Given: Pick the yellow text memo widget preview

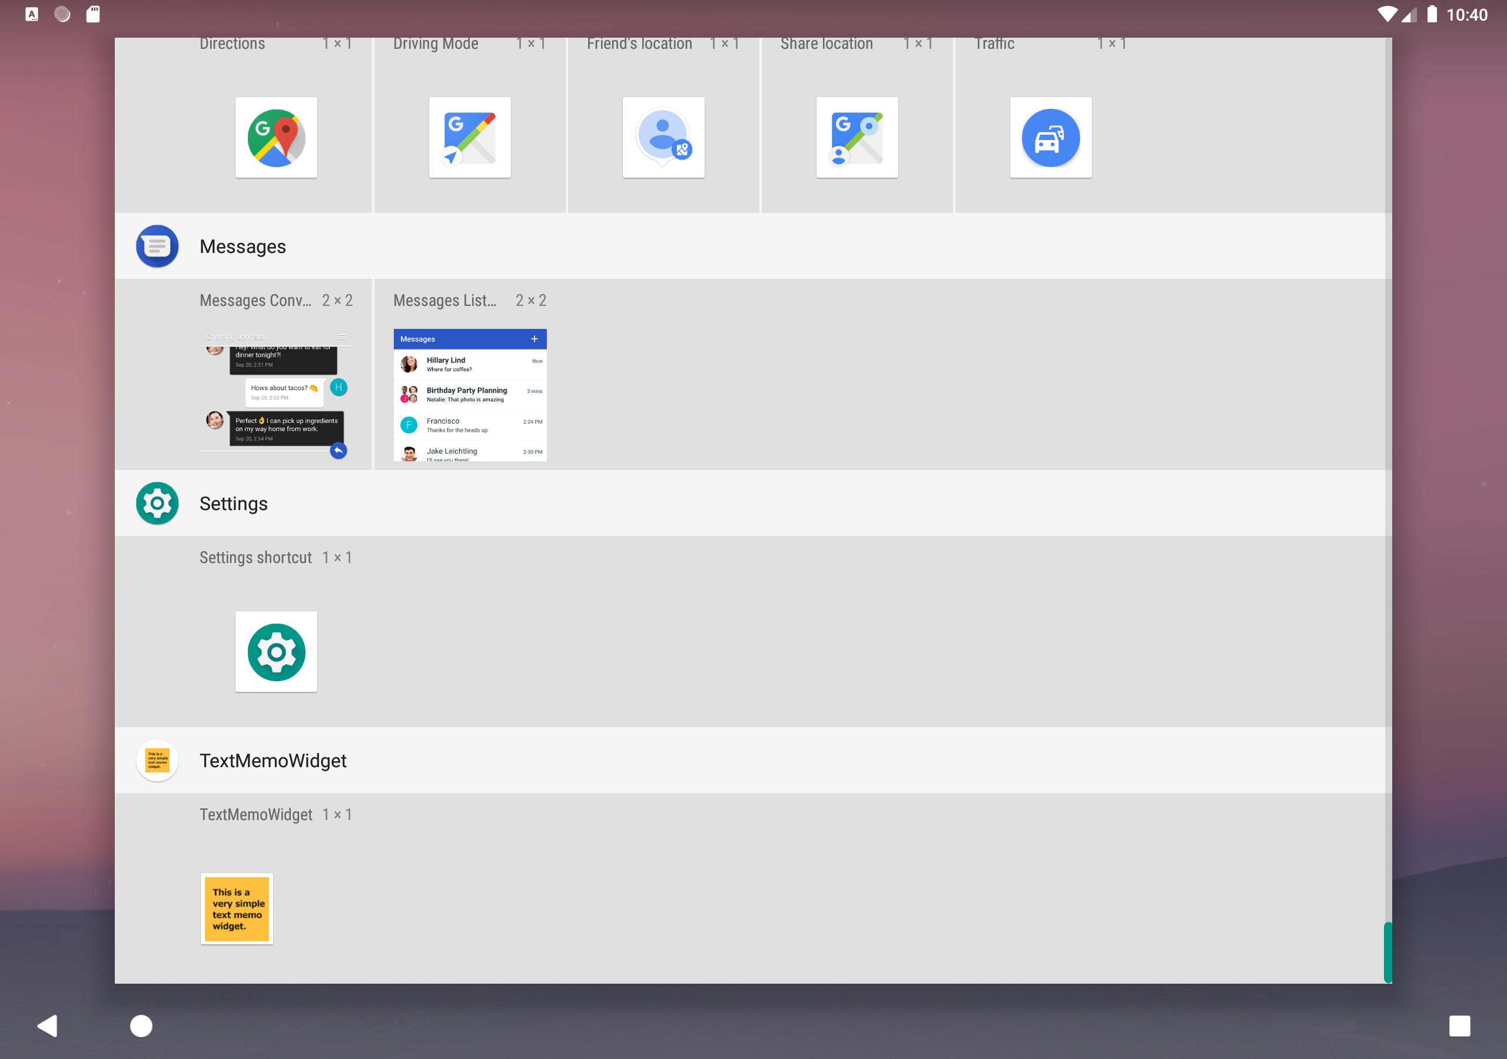Looking at the screenshot, I should pyautogui.click(x=237, y=909).
